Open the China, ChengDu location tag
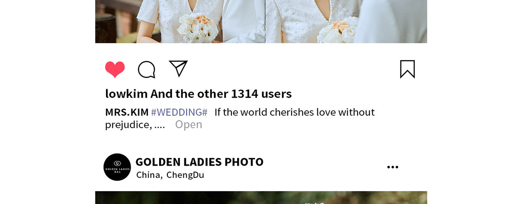 tap(170, 175)
